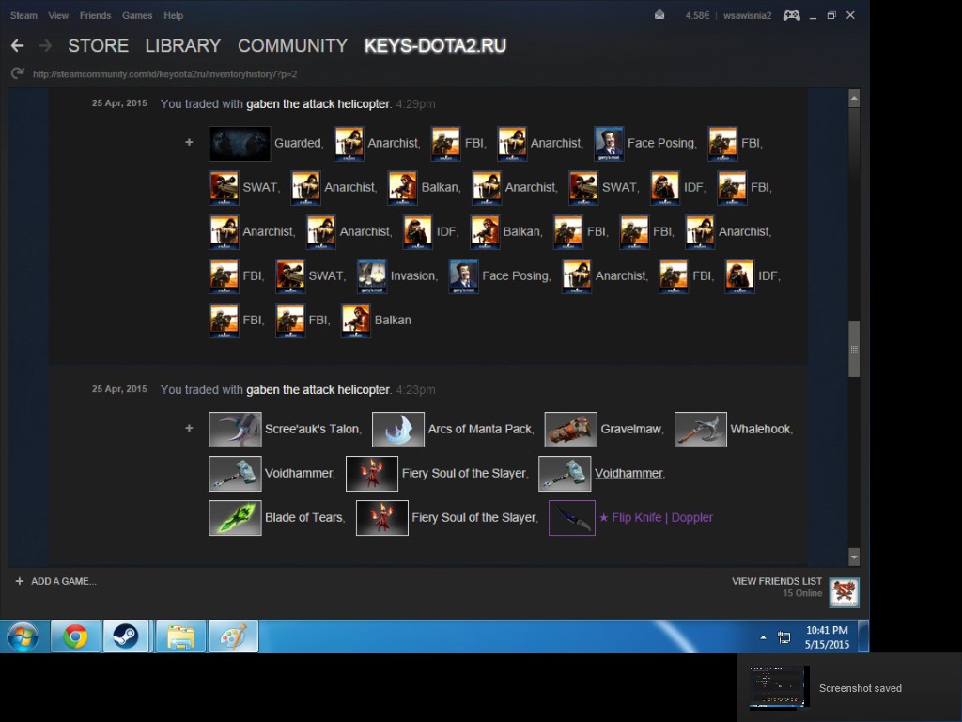
Task: Click the Blade of Tears icon
Action: click(235, 518)
